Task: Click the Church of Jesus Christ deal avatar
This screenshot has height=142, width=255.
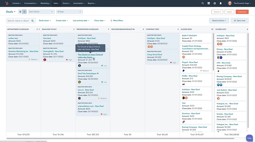Action: tap(79, 66)
